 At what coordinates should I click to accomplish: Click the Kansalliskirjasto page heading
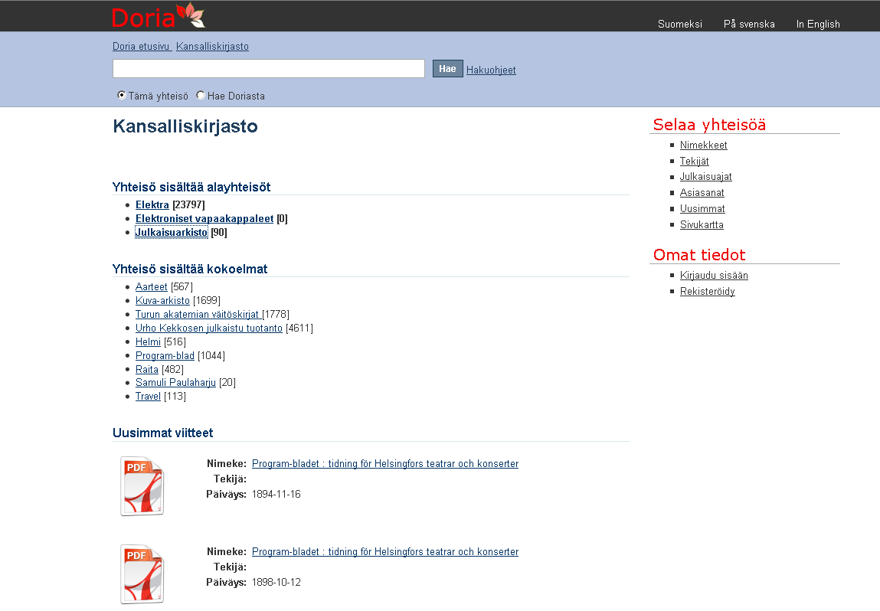pyautogui.click(x=185, y=126)
